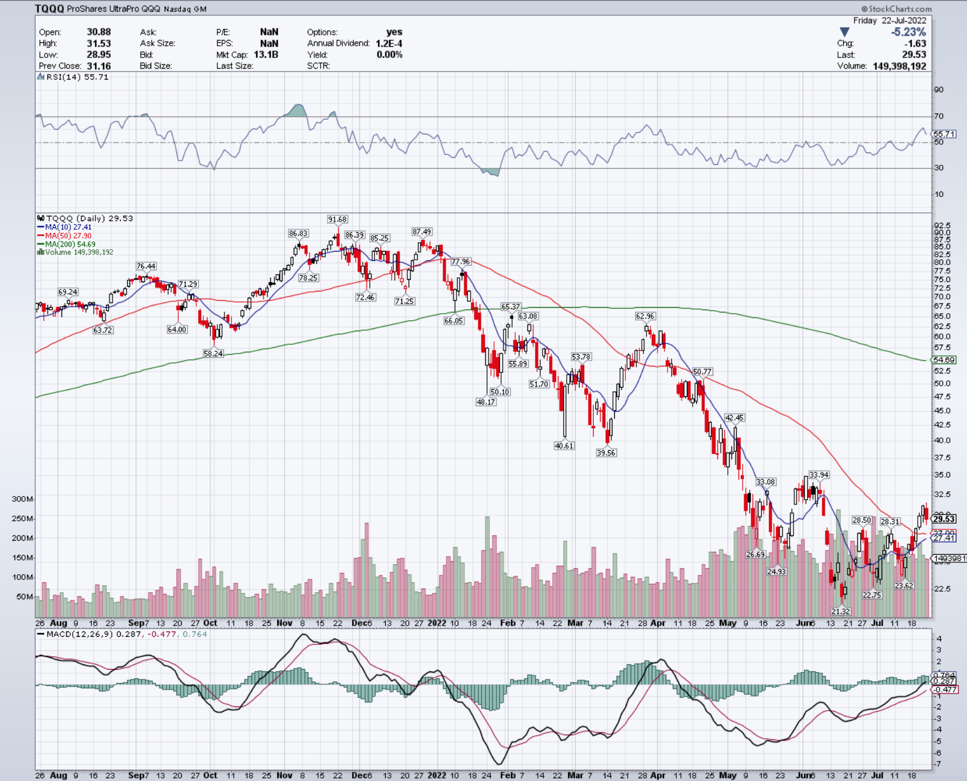967x781 pixels.
Task: Click the candlestick icon before TQQQ (Daily)
Action: coord(41,218)
